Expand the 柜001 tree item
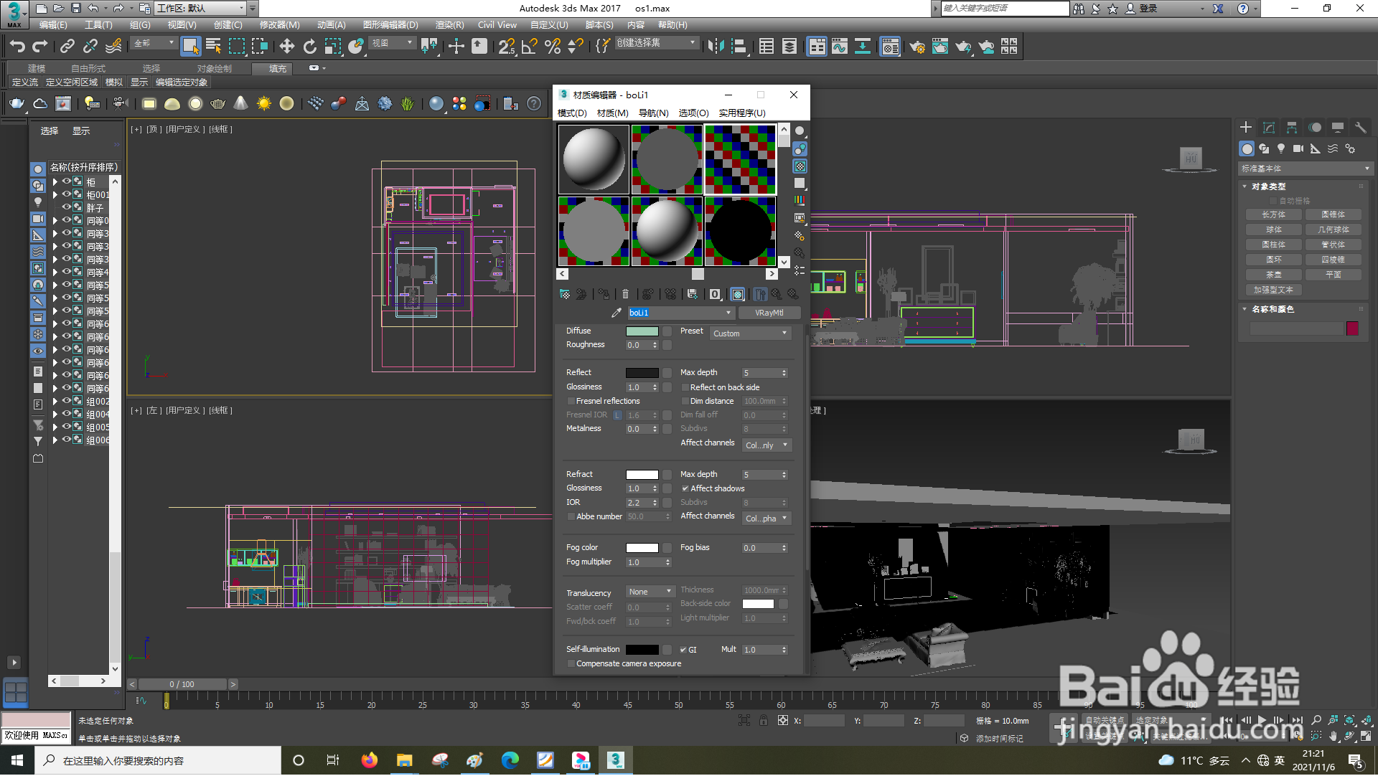The image size is (1378, 776). [55, 195]
